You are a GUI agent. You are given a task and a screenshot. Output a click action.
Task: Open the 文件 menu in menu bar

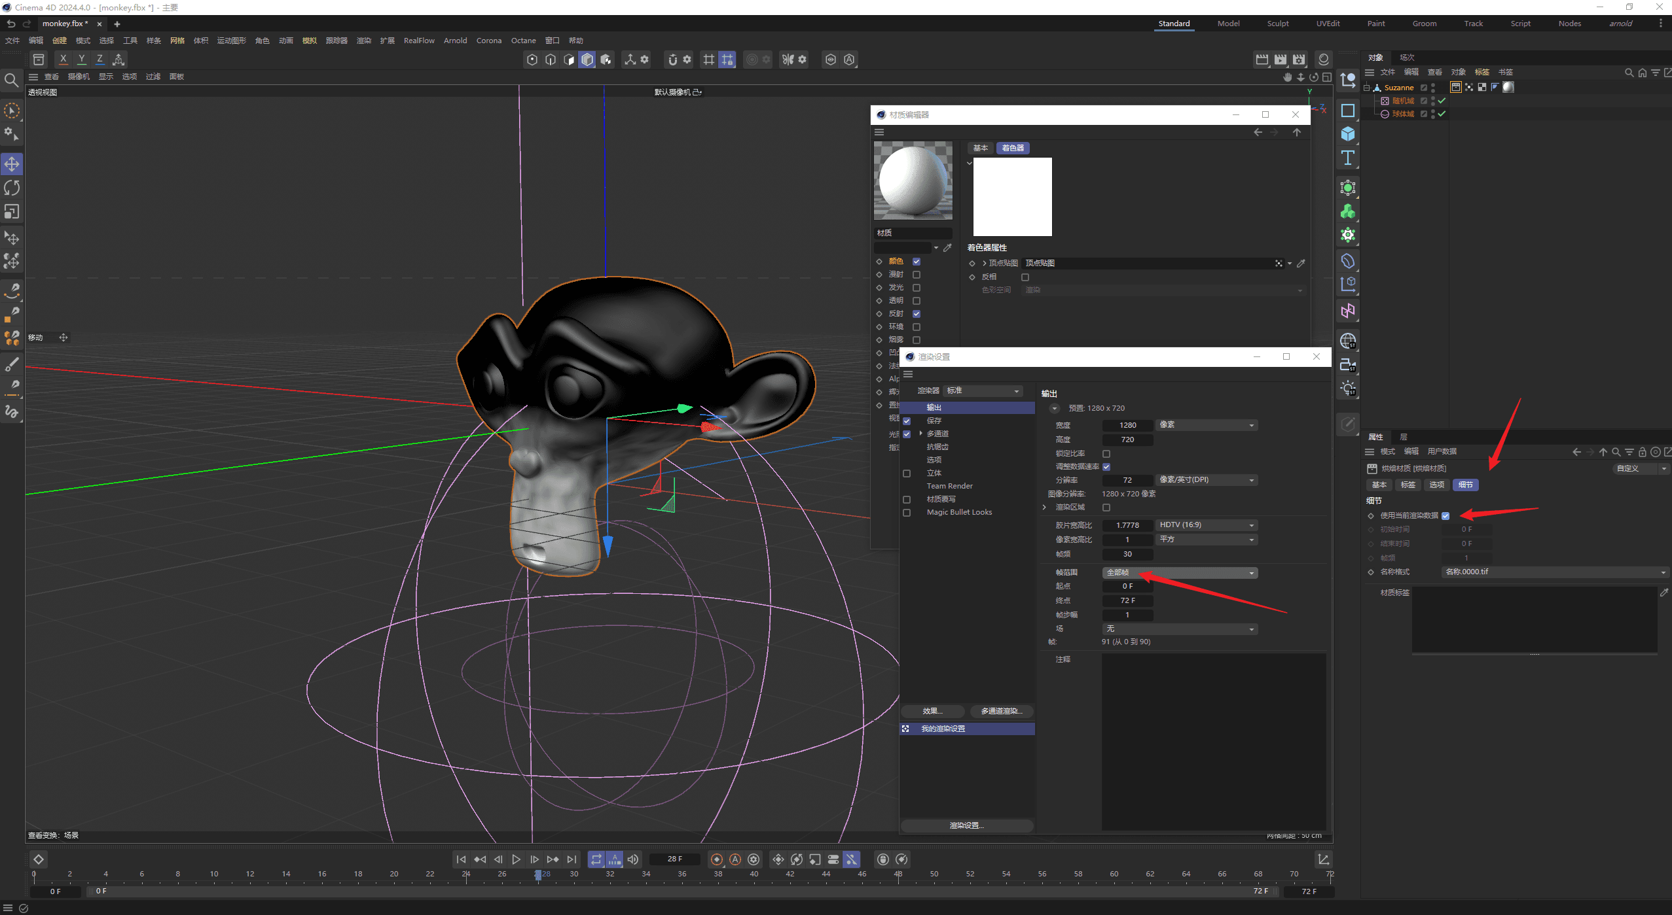pyautogui.click(x=12, y=41)
